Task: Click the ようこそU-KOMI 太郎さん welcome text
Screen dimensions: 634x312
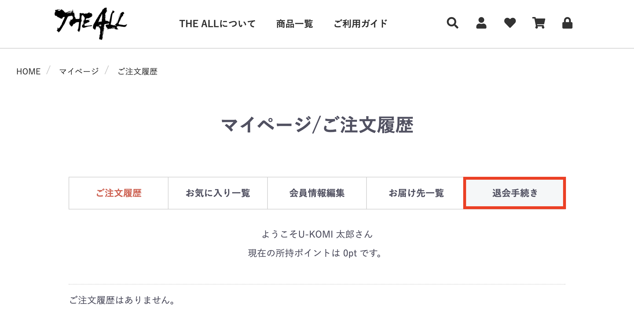Action: 317,234
